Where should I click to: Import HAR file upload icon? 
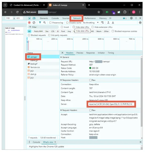click(x=108, y=23)
